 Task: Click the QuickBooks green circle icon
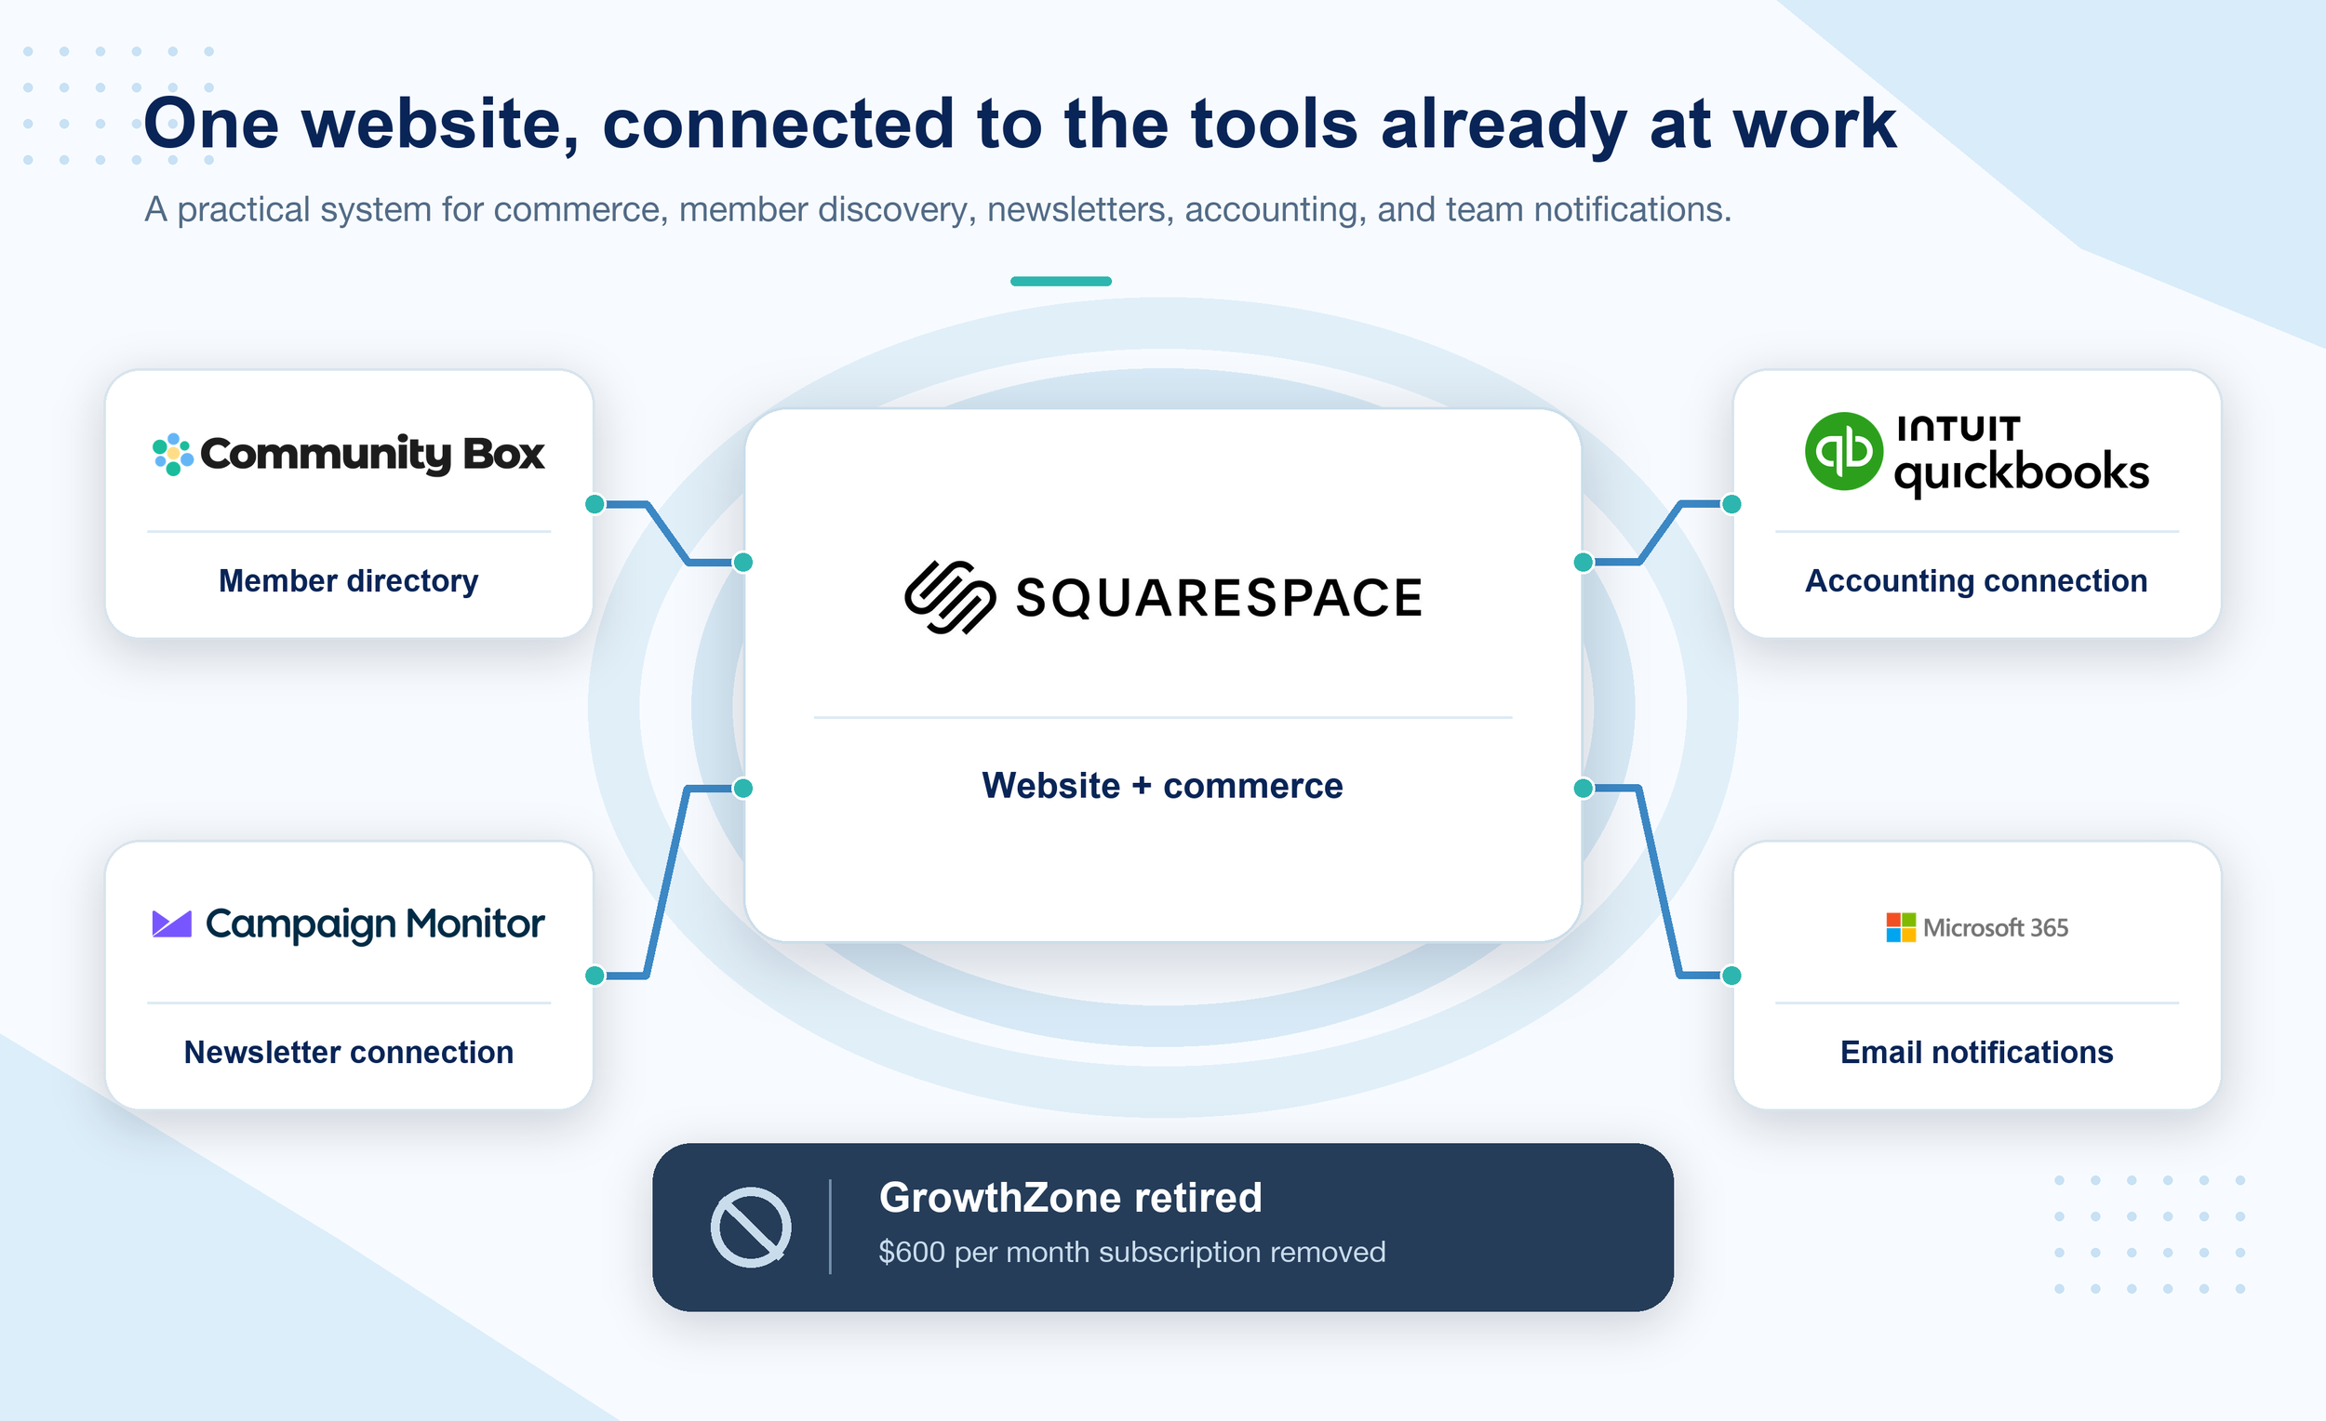[1844, 451]
